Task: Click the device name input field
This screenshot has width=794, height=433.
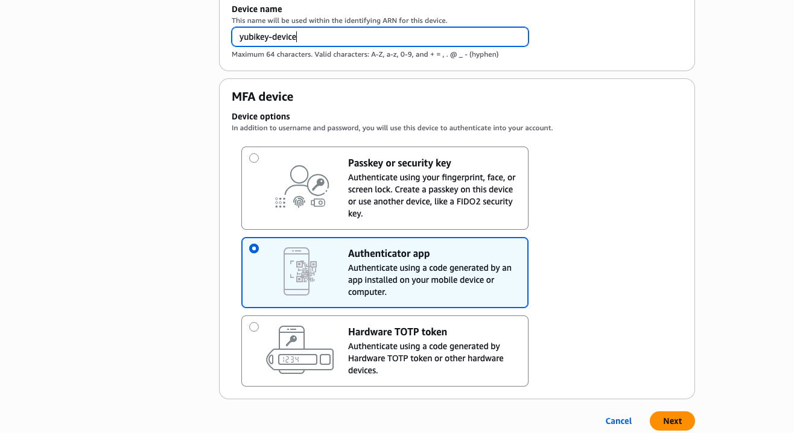Action: [x=380, y=37]
